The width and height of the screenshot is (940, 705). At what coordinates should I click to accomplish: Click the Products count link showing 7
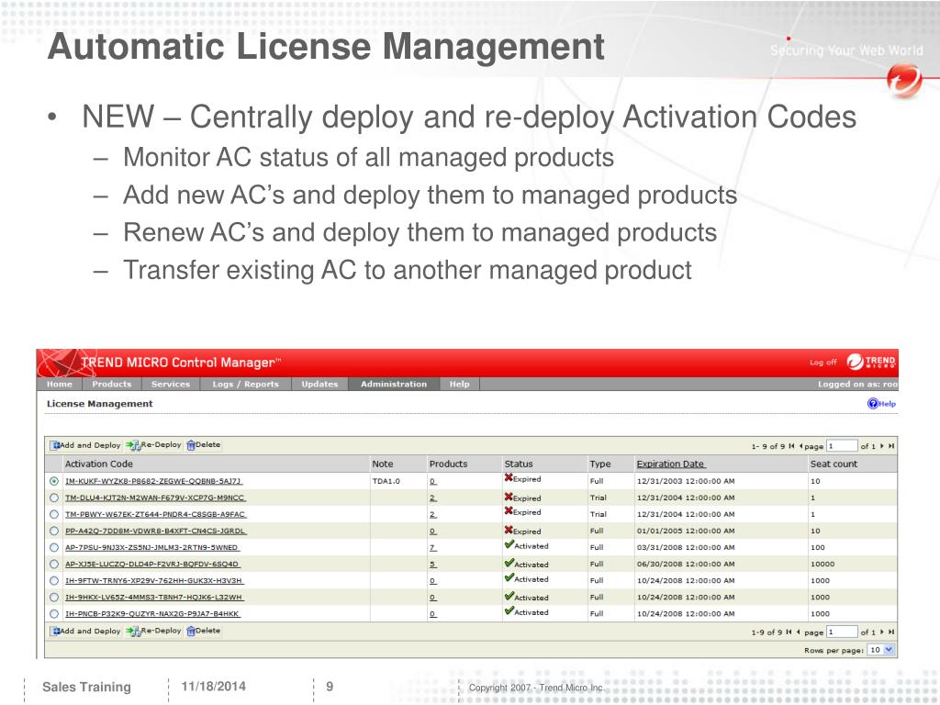(x=433, y=547)
